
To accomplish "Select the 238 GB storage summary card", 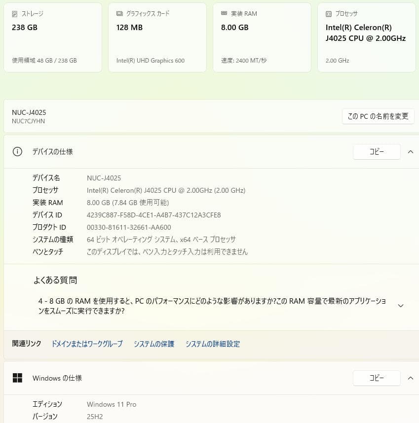I will pos(53,37).
